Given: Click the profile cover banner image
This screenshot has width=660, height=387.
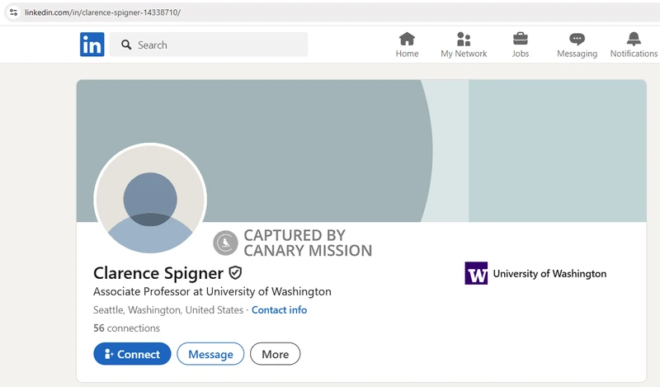Looking at the screenshot, I should coord(361,151).
